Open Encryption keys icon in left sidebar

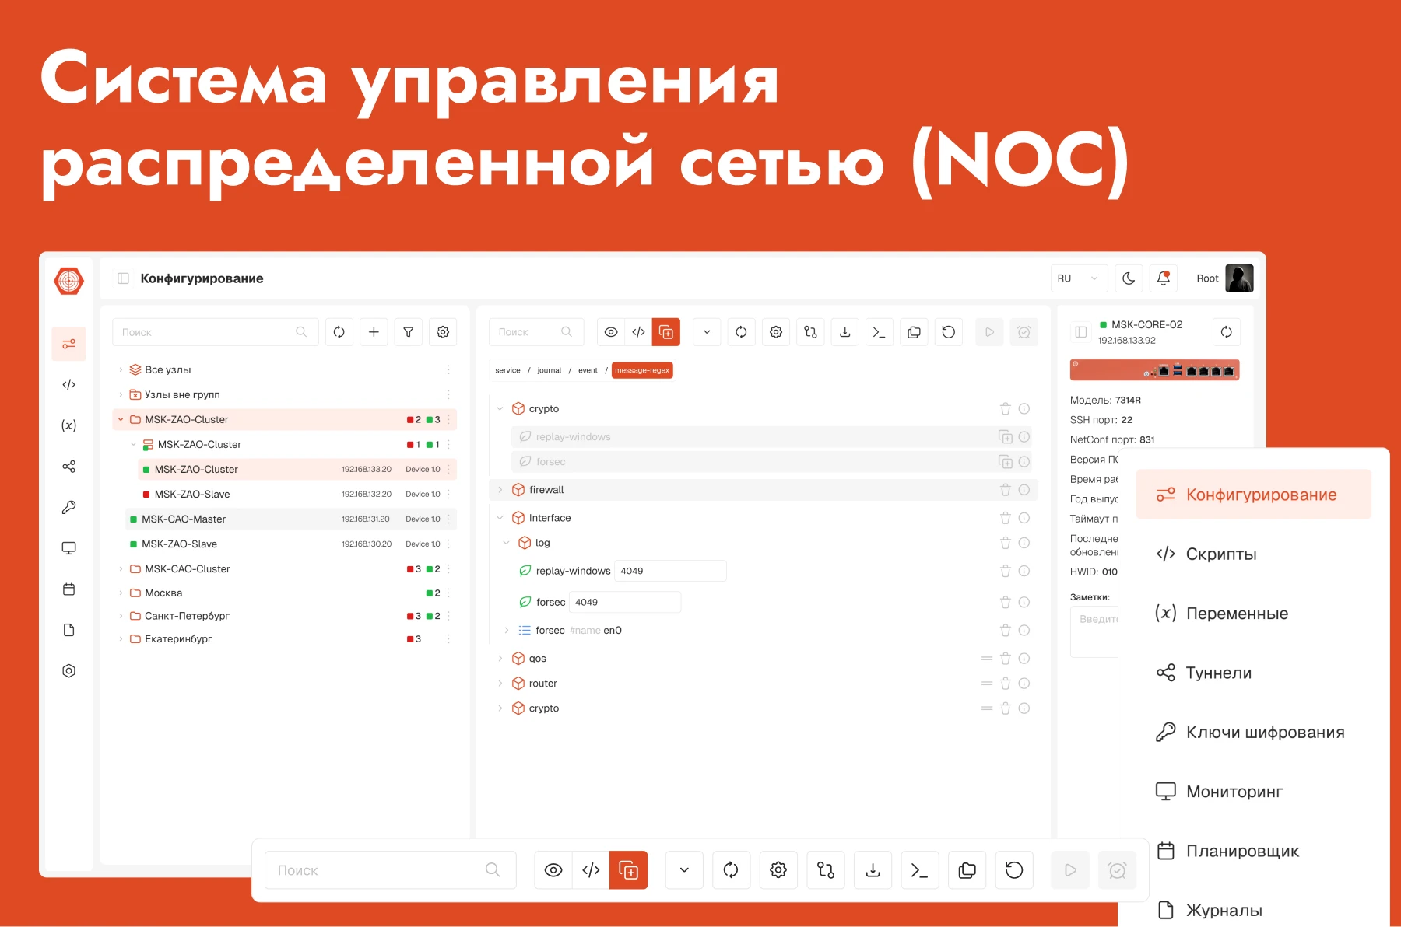point(68,507)
